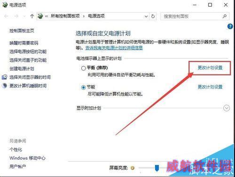
Task: Open the address bar history dropdown arrow
Action: tap(146, 16)
